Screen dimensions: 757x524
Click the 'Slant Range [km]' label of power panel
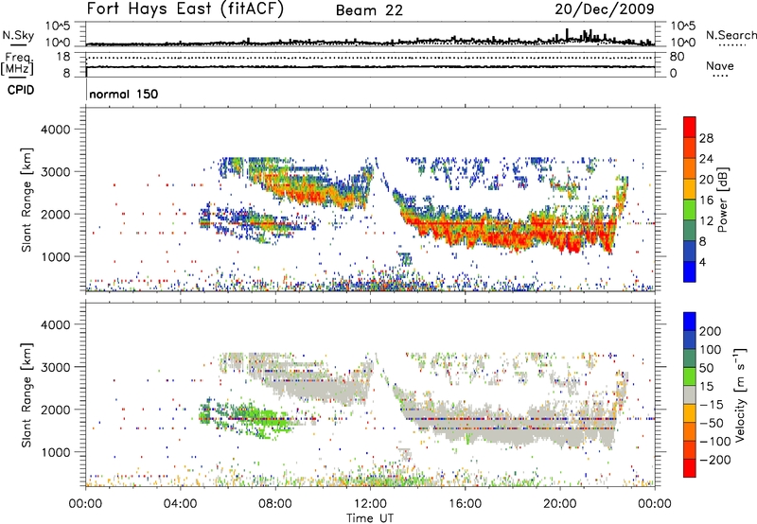(26, 200)
